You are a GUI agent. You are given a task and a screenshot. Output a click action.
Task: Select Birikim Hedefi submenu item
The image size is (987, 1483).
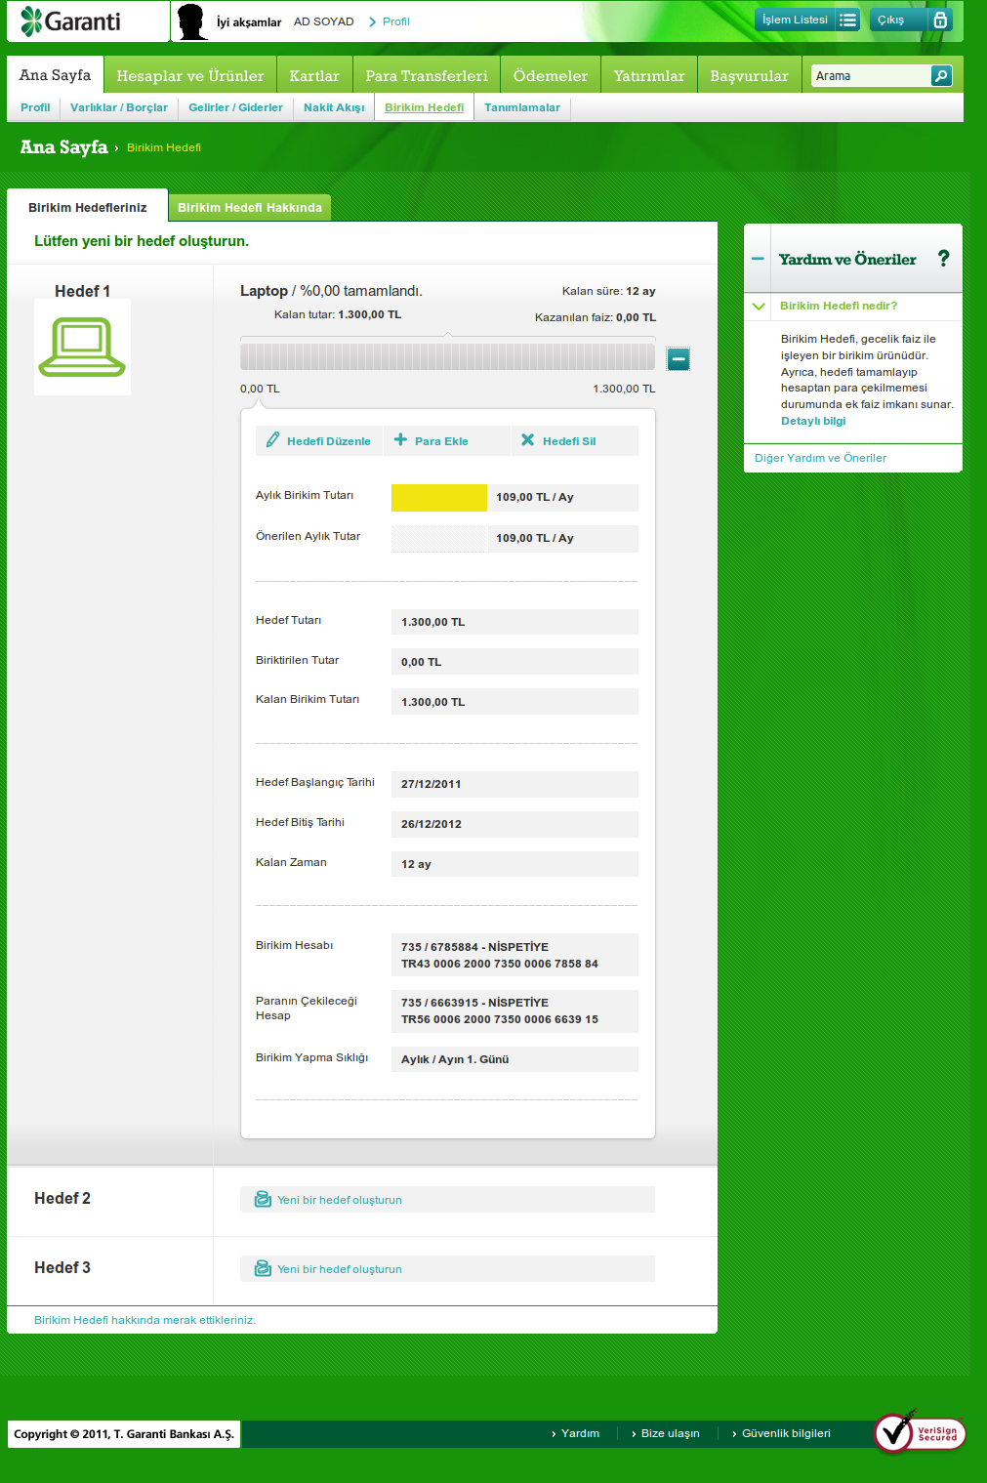tap(424, 107)
